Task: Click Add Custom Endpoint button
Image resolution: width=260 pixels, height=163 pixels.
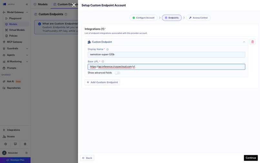Action: tap(102, 82)
